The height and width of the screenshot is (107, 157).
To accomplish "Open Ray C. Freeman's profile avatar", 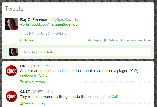I will click(11, 24).
